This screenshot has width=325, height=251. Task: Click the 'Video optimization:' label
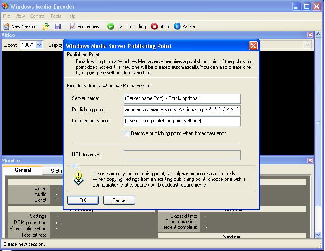click(x=29, y=228)
